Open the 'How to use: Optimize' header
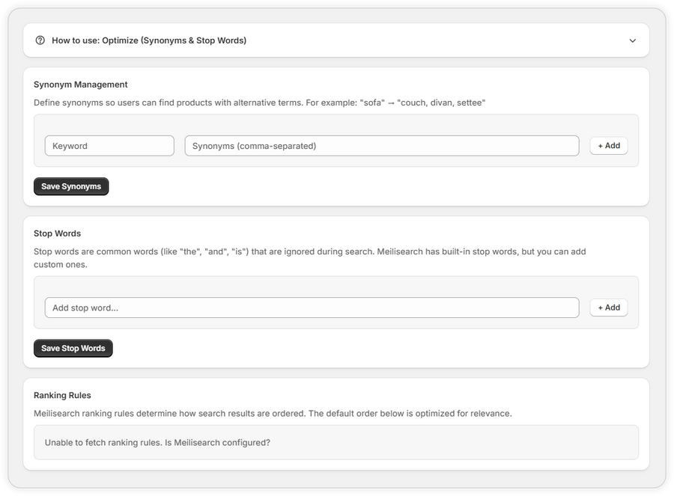This screenshot has width=674, height=496. tap(336, 40)
